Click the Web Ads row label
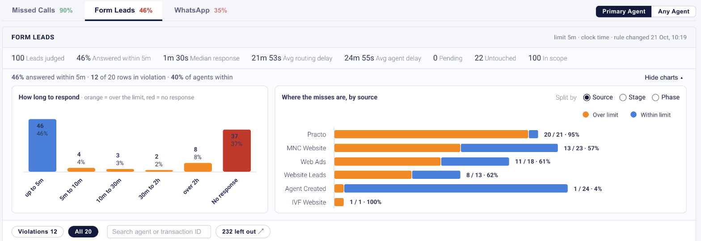This screenshot has height=241, width=701. point(313,161)
